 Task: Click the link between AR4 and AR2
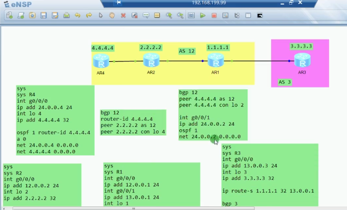click(x=126, y=61)
